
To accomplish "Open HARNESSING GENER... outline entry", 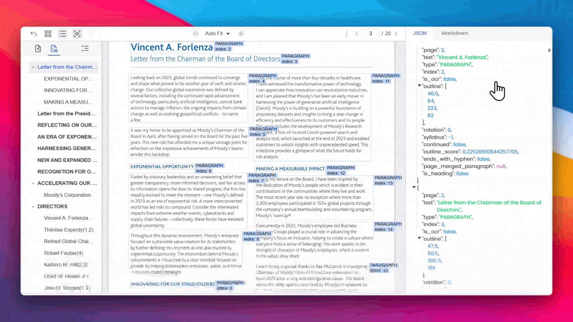I will coord(67,148).
